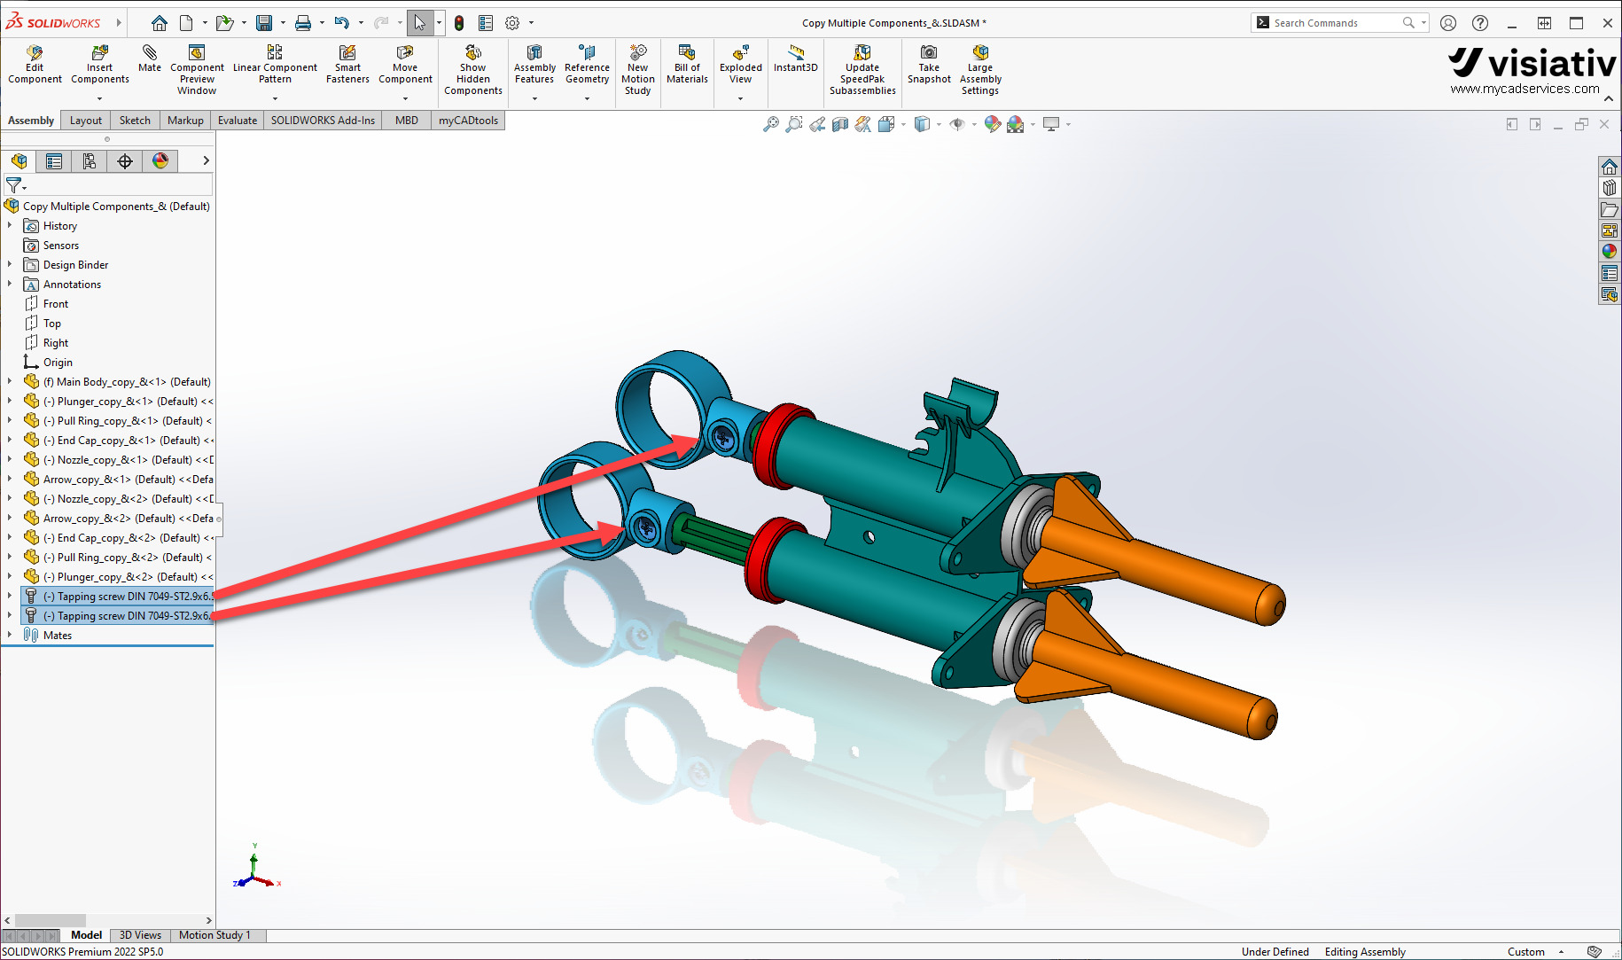Expand Main Body_copy_&<1> node
The height and width of the screenshot is (960, 1622).
pyautogui.click(x=10, y=382)
